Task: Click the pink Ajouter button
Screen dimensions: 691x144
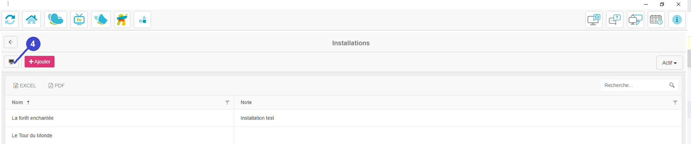Action: coord(40,62)
